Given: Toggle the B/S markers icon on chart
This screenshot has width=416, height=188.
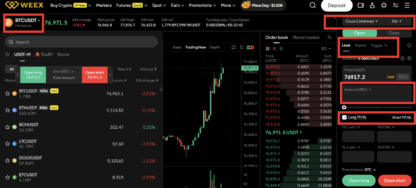Looking at the screenshot, I should [x=250, y=47].
